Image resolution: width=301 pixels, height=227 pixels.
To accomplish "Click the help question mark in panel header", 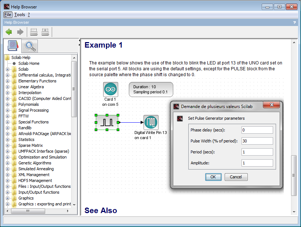I will 294,22.
